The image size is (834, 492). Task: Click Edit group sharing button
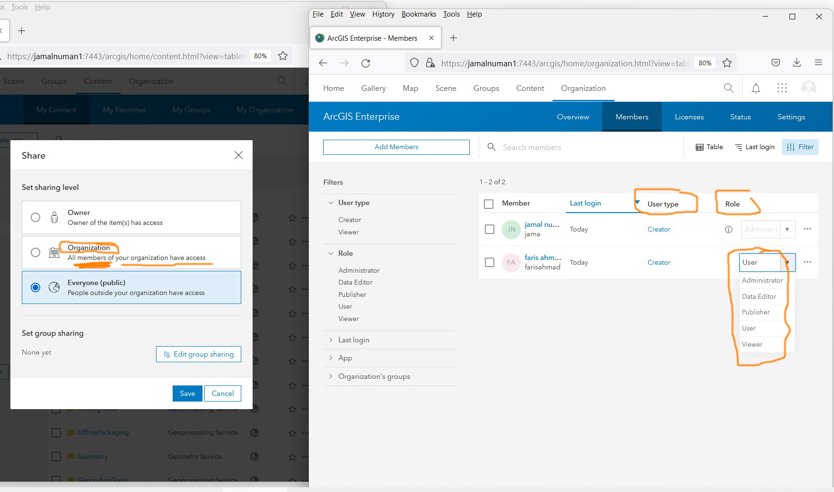point(199,354)
